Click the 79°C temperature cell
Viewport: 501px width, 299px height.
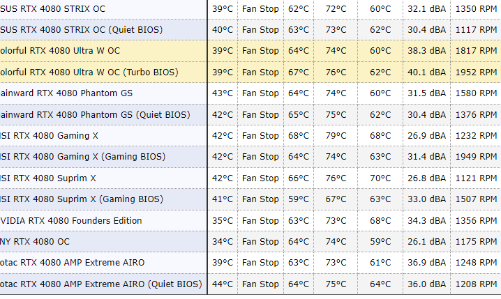tap(336, 135)
